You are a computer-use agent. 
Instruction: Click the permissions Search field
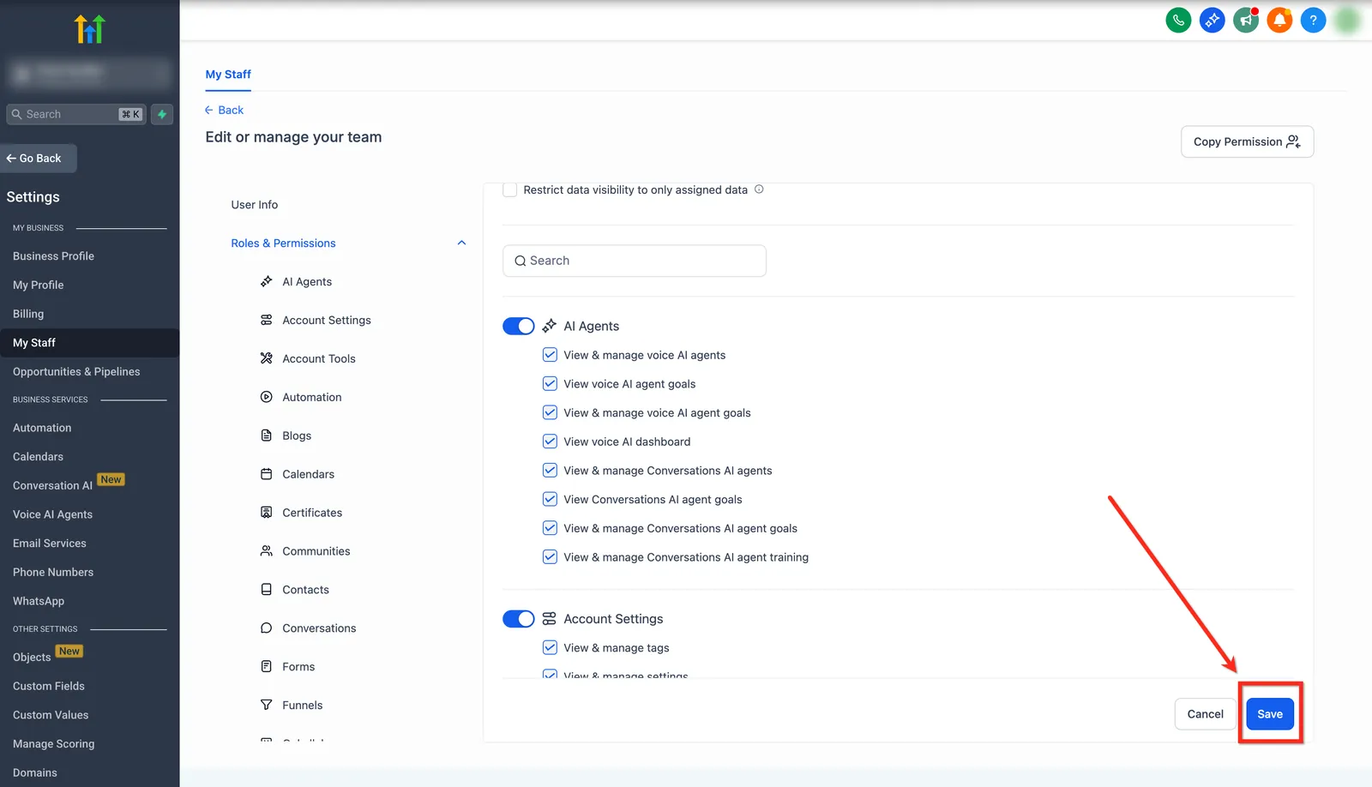click(x=635, y=261)
